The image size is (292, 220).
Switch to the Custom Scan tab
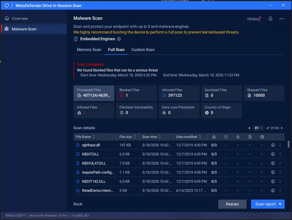(x=143, y=50)
